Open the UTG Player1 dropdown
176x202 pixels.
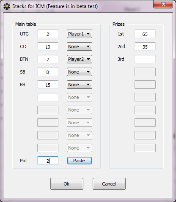(80, 34)
